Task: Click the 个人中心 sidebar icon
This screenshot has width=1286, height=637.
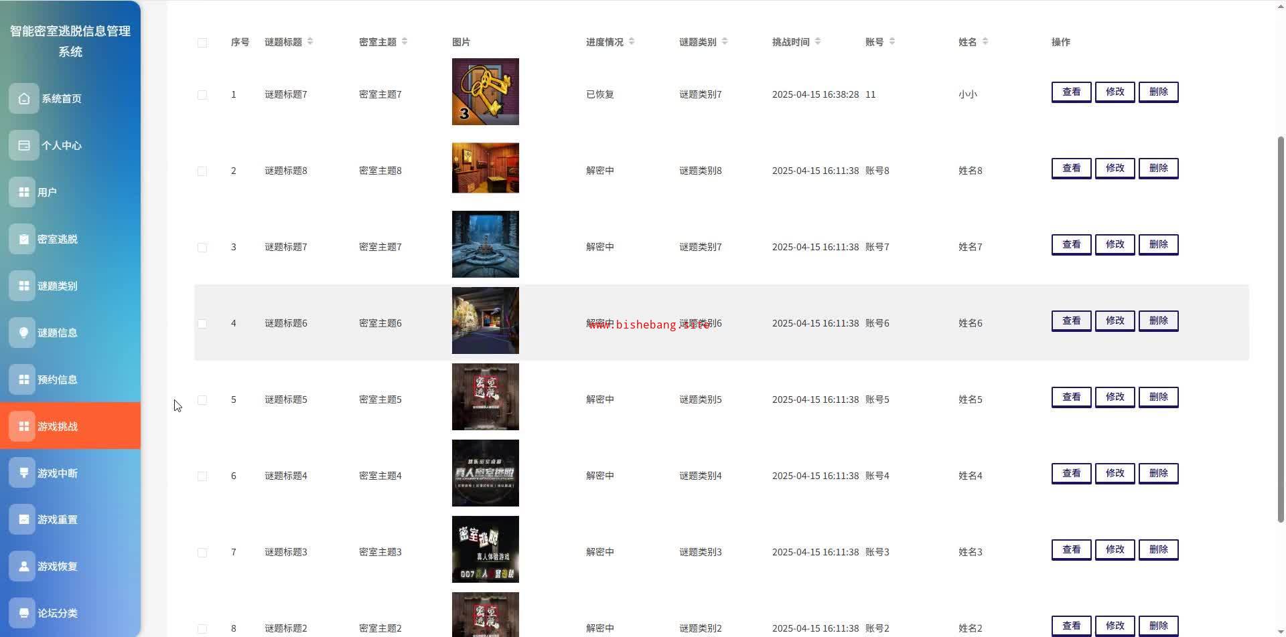Action: (24, 145)
